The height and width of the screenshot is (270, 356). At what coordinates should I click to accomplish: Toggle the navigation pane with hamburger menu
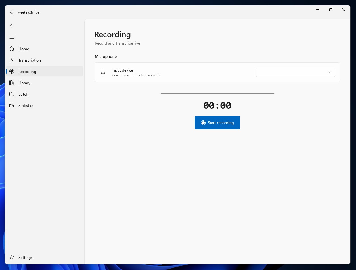point(12,37)
